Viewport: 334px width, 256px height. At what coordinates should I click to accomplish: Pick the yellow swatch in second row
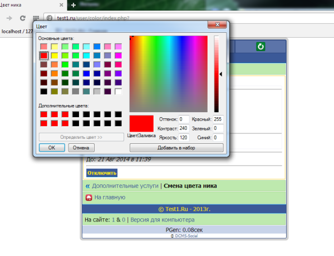[55, 56]
